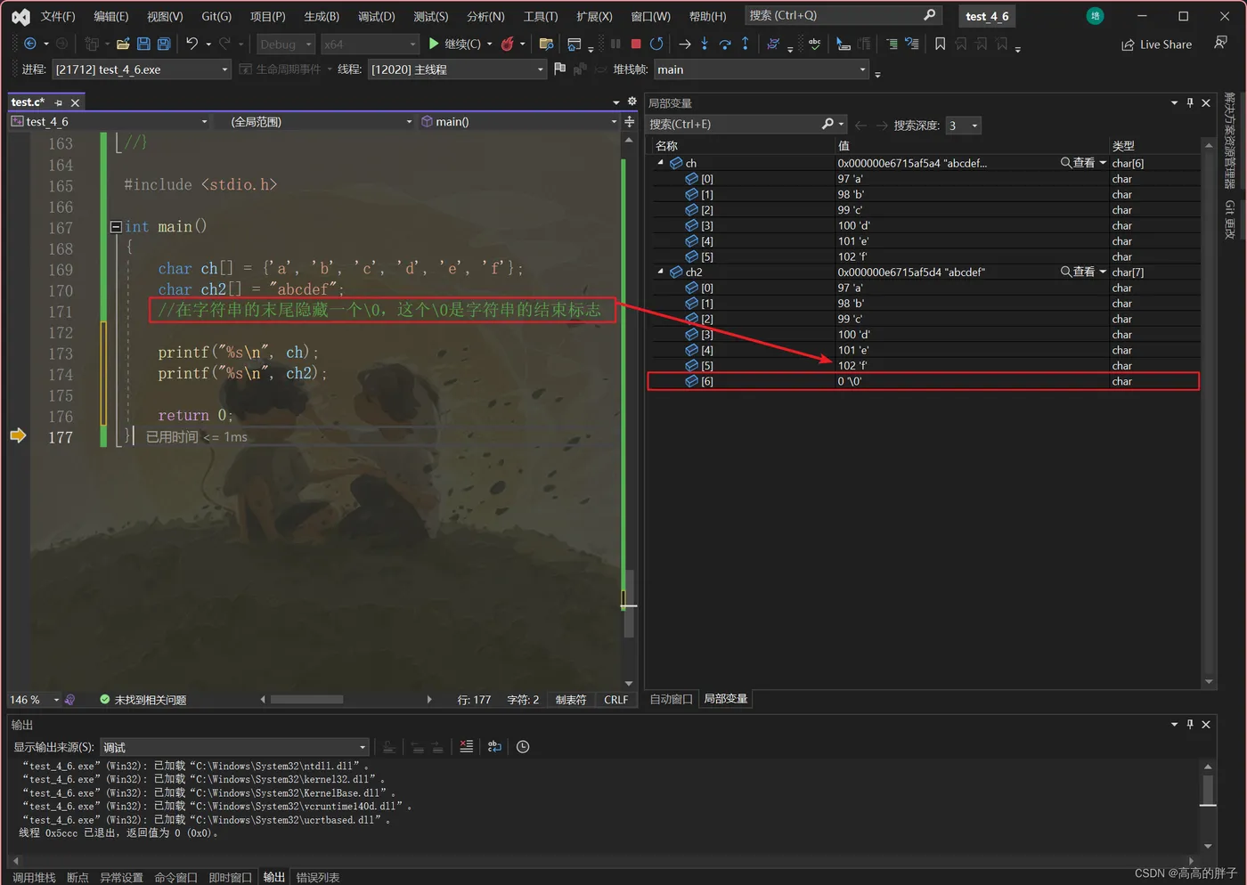Screen dimensions: 1247x885
Task: Click Show Next Statement arrow icon
Action: pyautogui.click(x=684, y=44)
